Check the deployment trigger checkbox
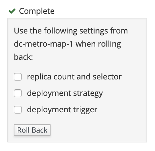 click(x=18, y=110)
